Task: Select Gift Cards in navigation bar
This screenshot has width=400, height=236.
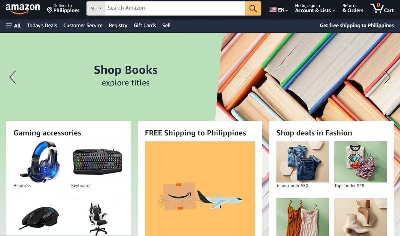Action: pos(145,26)
